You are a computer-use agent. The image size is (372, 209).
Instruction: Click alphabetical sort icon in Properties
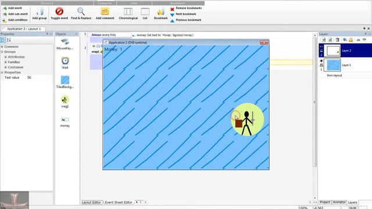(x=9, y=40)
